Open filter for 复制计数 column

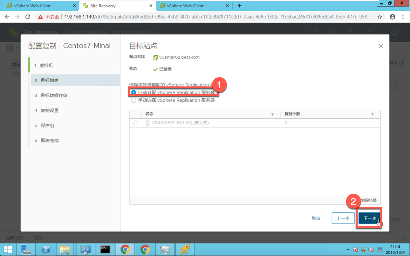click(x=372, y=114)
